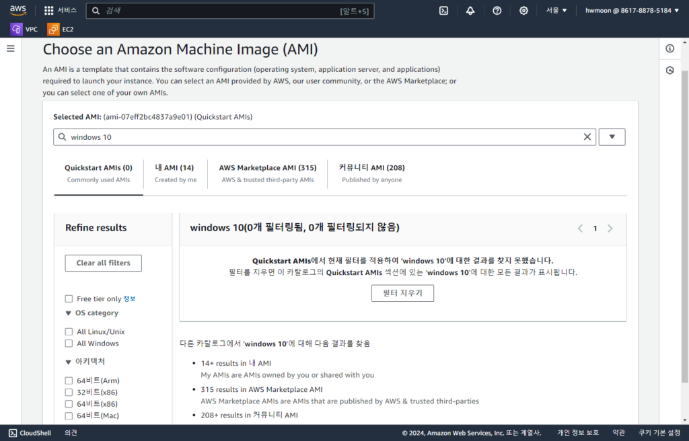Switch to the 커뮤니티 AMI (208) tab
Image resolution: width=689 pixels, height=441 pixels.
click(x=371, y=173)
